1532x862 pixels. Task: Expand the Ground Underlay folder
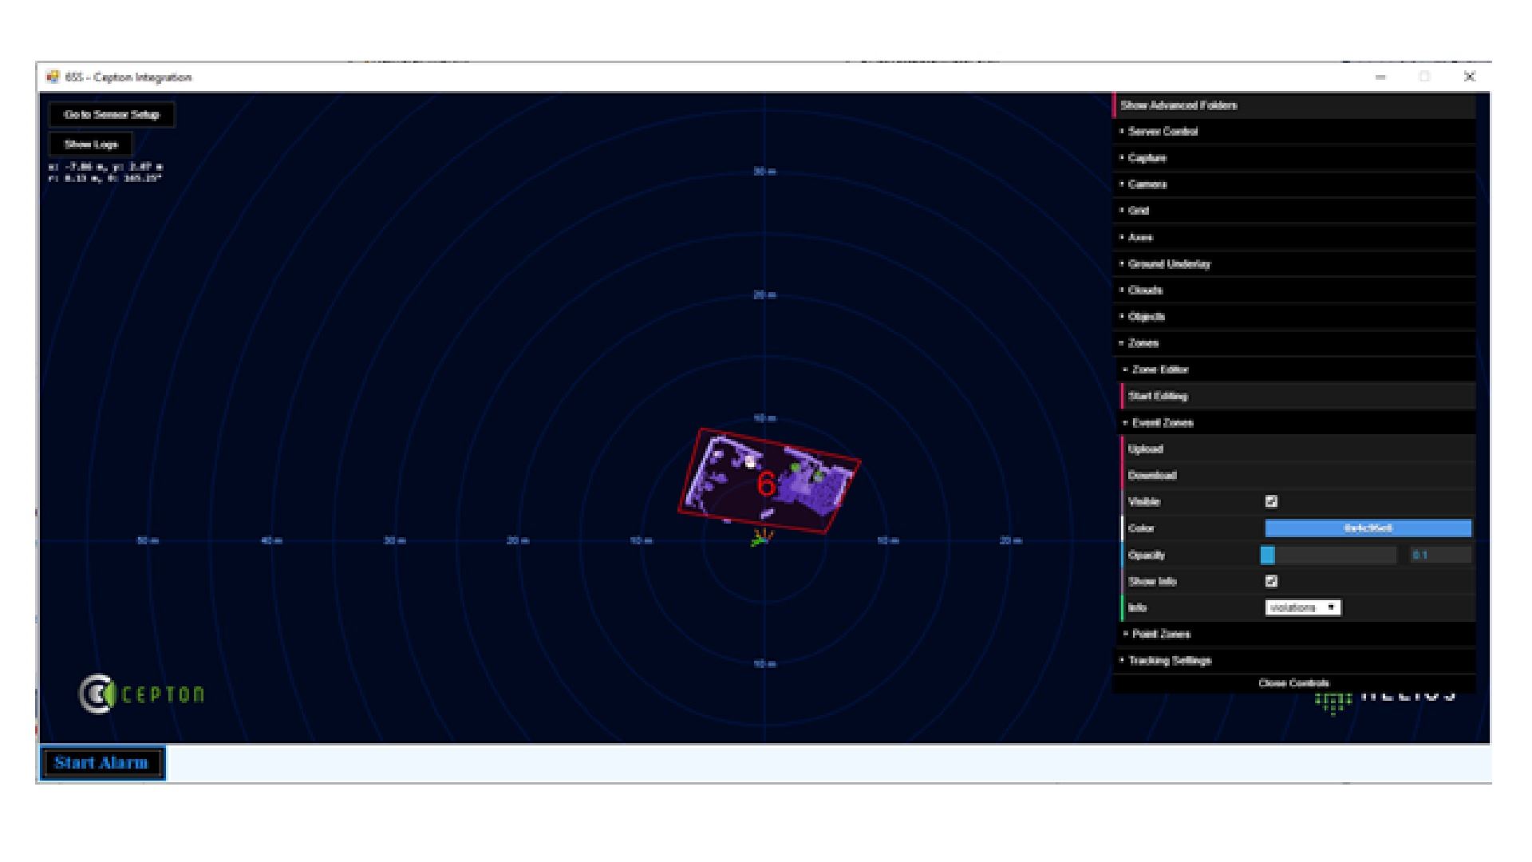[x=1294, y=263]
